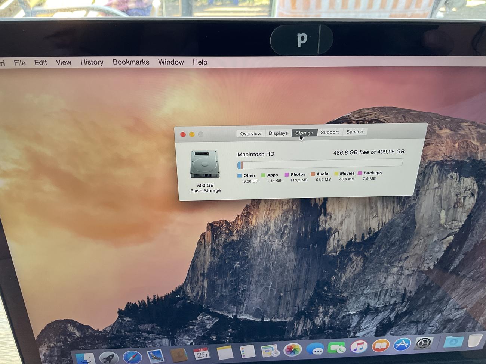Open iTunes music app in dock
The height and width of the screenshot is (364, 486).
pyautogui.click(x=359, y=347)
